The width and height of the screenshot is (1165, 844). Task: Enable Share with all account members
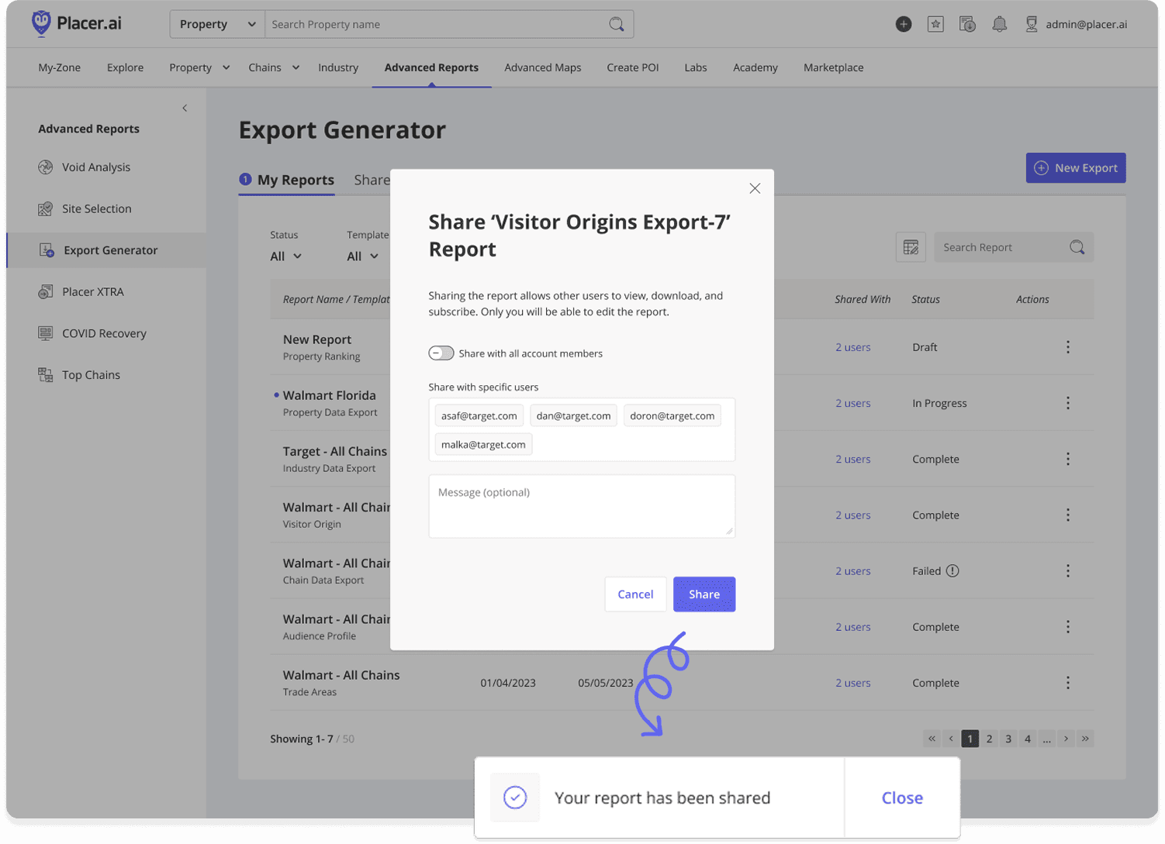tap(441, 353)
